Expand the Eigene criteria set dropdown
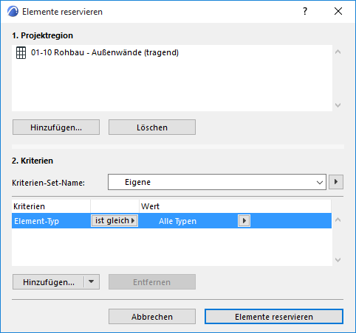Viewport: 356px width, 333px height. [217, 182]
